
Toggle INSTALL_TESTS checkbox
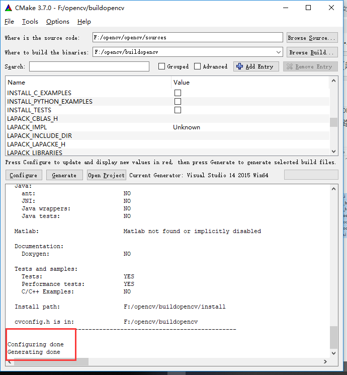(x=178, y=110)
